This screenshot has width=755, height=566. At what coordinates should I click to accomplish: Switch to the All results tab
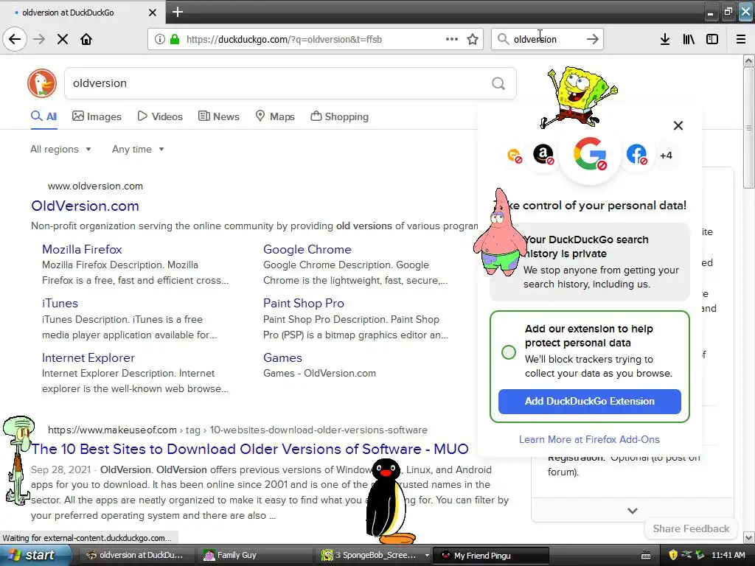[44, 116]
